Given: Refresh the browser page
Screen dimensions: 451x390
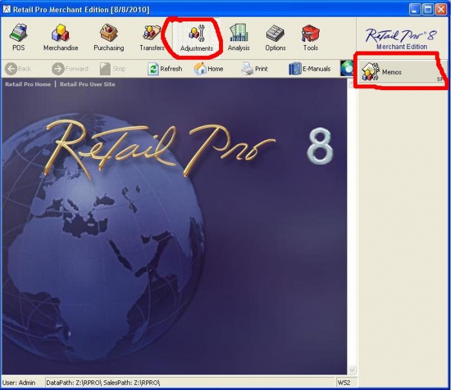Looking at the screenshot, I should 165,69.
